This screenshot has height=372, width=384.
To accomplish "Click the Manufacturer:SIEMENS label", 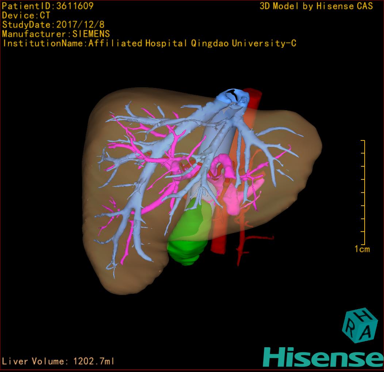I will click(x=56, y=34).
